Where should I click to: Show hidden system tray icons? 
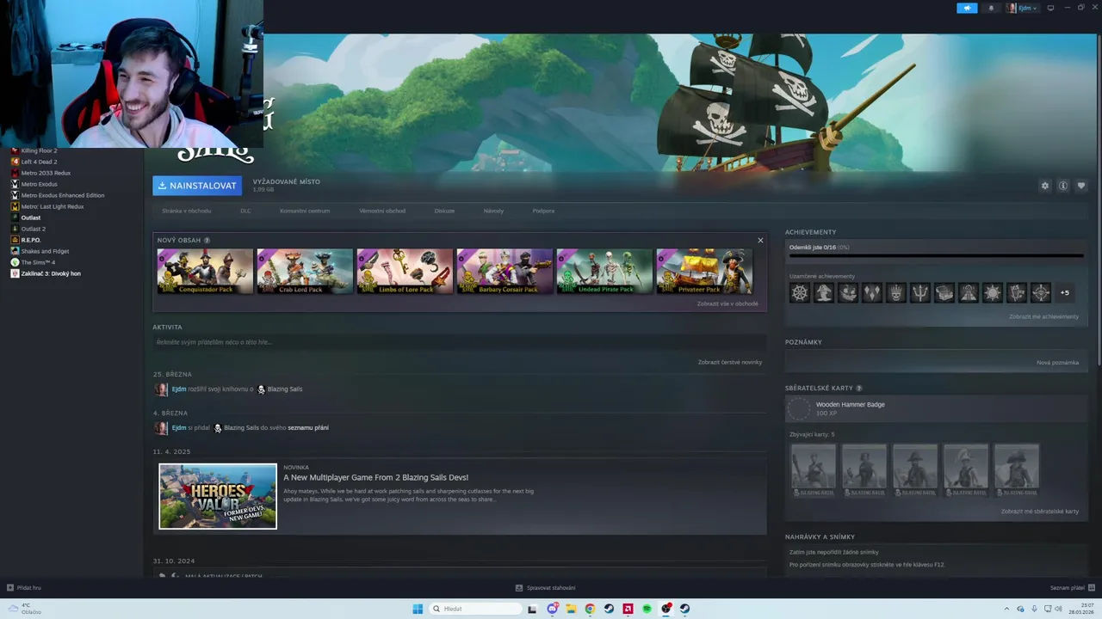(1006, 609)
